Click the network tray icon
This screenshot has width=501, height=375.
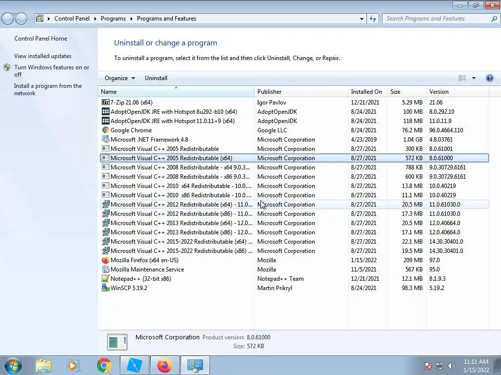(440, 365)
